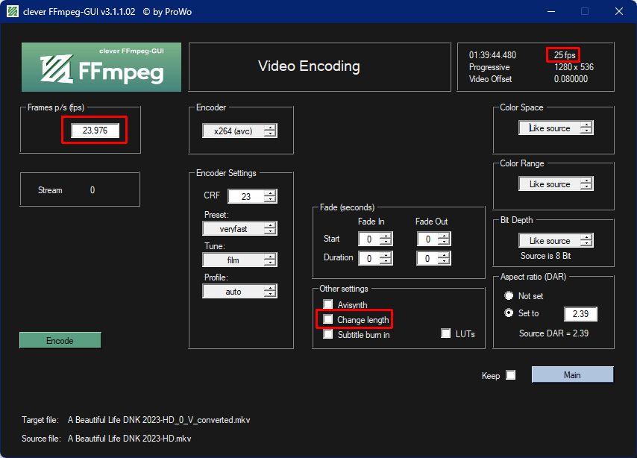Image resolution: width=637 pixels, height=458 pixels.
Task: Start encoding with the Encode button
Action: pyautogui.click(x=60, y=340)
